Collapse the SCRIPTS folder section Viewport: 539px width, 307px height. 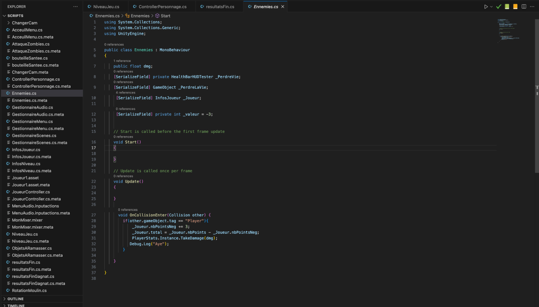(15, 16)
